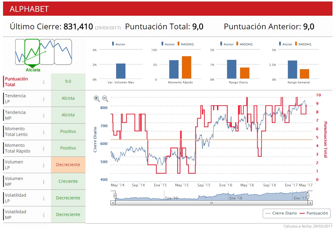The height and width of the screenshot is (229, 334).
Task: Click the navigator scrollbar right arrow
Action: point(310,203)
